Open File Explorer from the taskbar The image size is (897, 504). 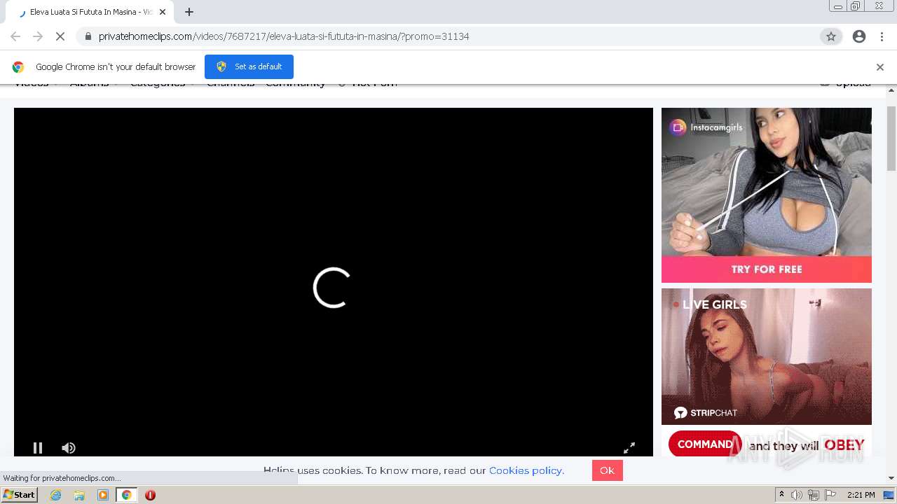[79, 495]
